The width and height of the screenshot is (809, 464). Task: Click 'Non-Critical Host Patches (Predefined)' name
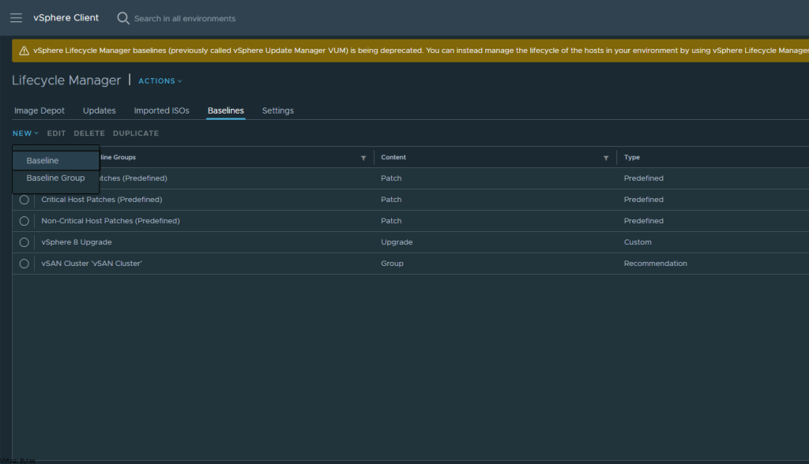(111, 221)
